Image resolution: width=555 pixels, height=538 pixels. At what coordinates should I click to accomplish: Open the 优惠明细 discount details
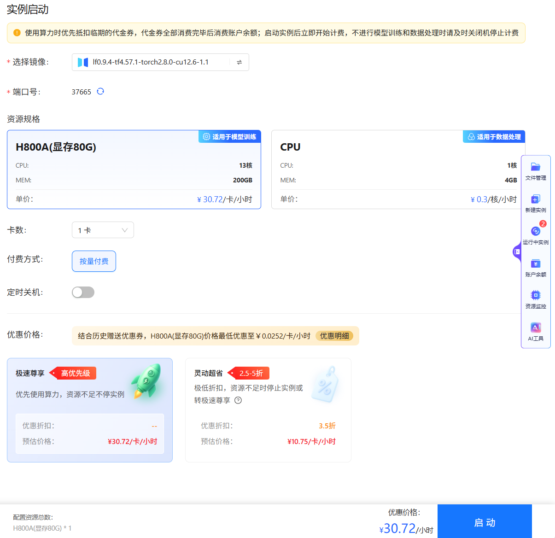coord(335,336)
